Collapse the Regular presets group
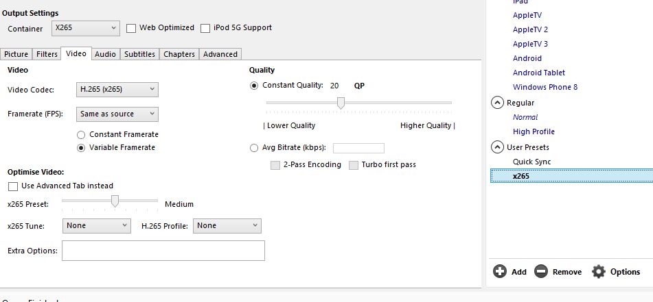 [498, 103]
